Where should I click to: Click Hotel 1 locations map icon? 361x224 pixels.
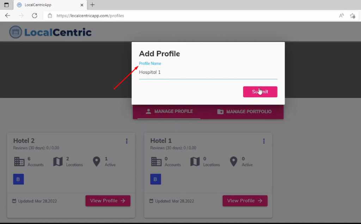[195, 162]
